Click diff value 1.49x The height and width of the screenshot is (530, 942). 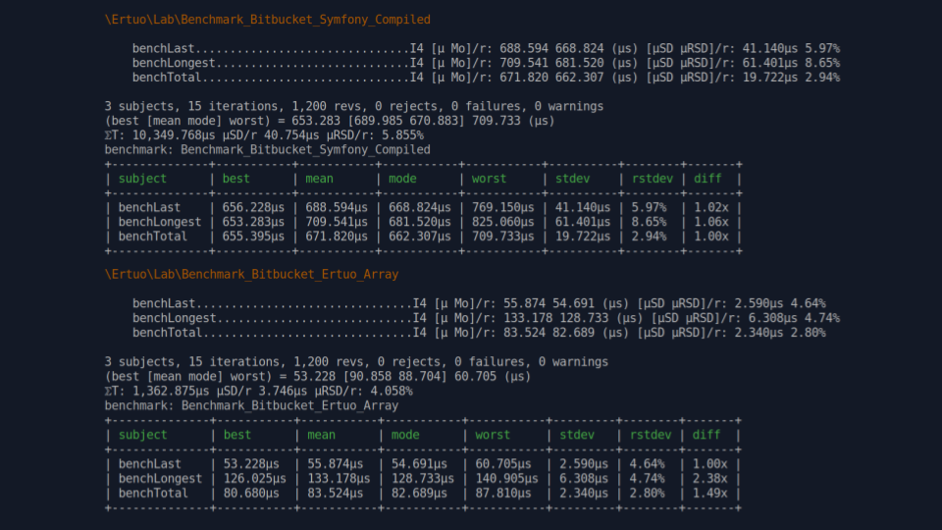[710, 493]
